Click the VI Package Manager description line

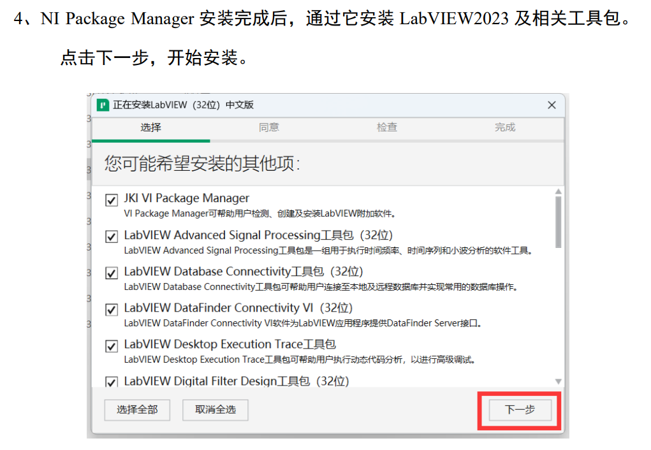pos(260,214)
